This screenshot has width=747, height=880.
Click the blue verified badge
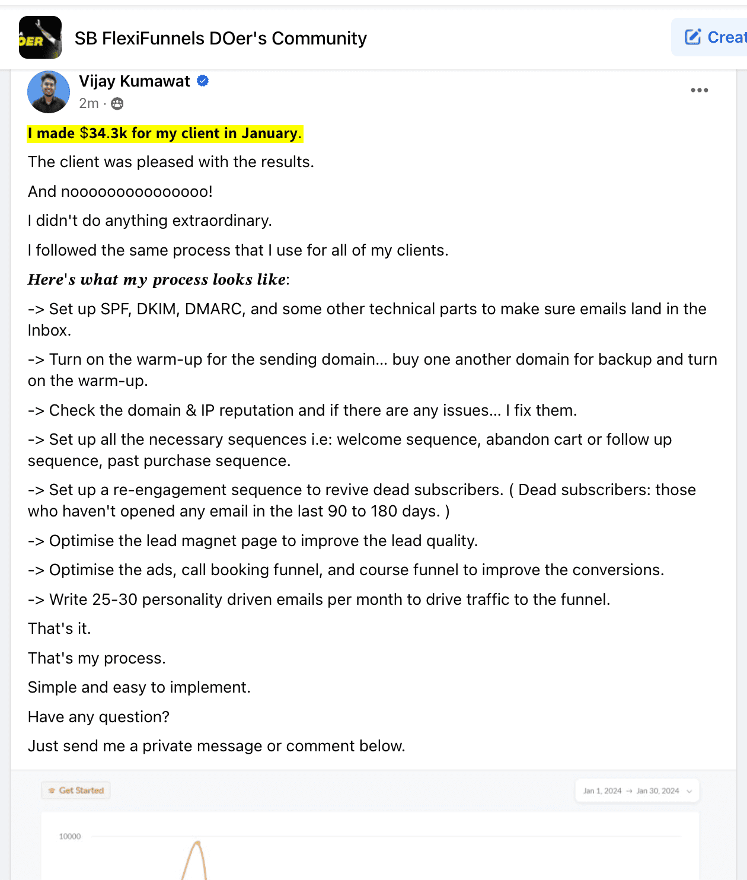pyautogui.click(x=203, y=81)
